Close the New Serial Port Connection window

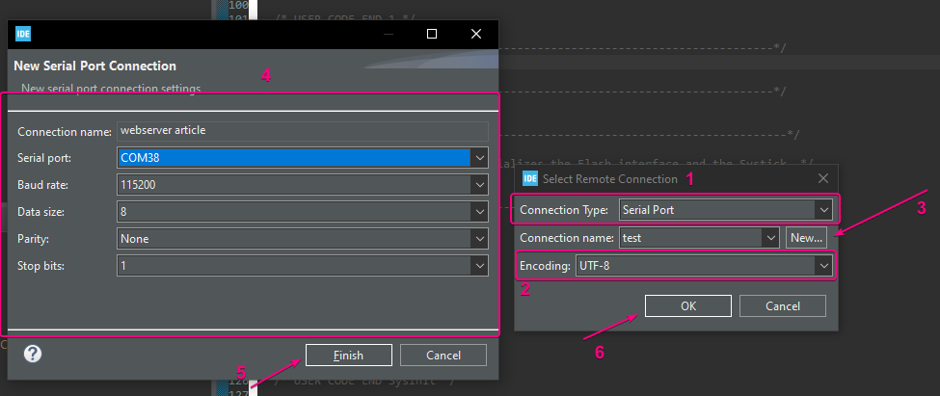tap(476, 34)
